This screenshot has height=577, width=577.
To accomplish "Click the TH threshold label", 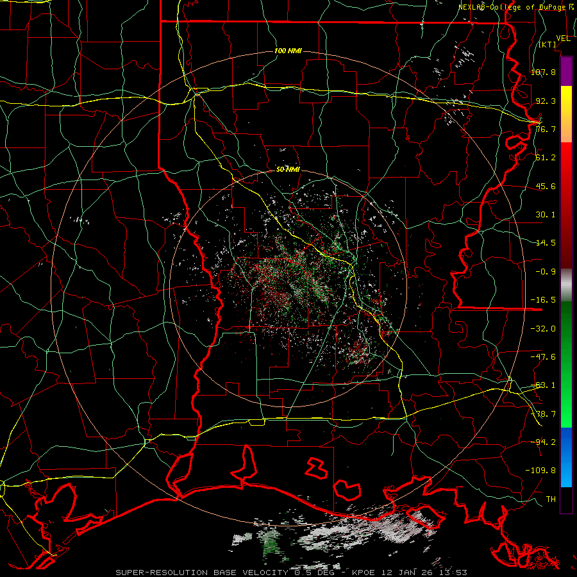I will 551,499.
